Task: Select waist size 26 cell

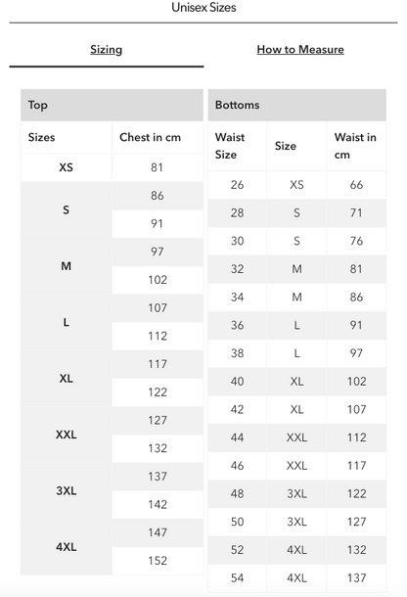Action: [x=237, y=185]
